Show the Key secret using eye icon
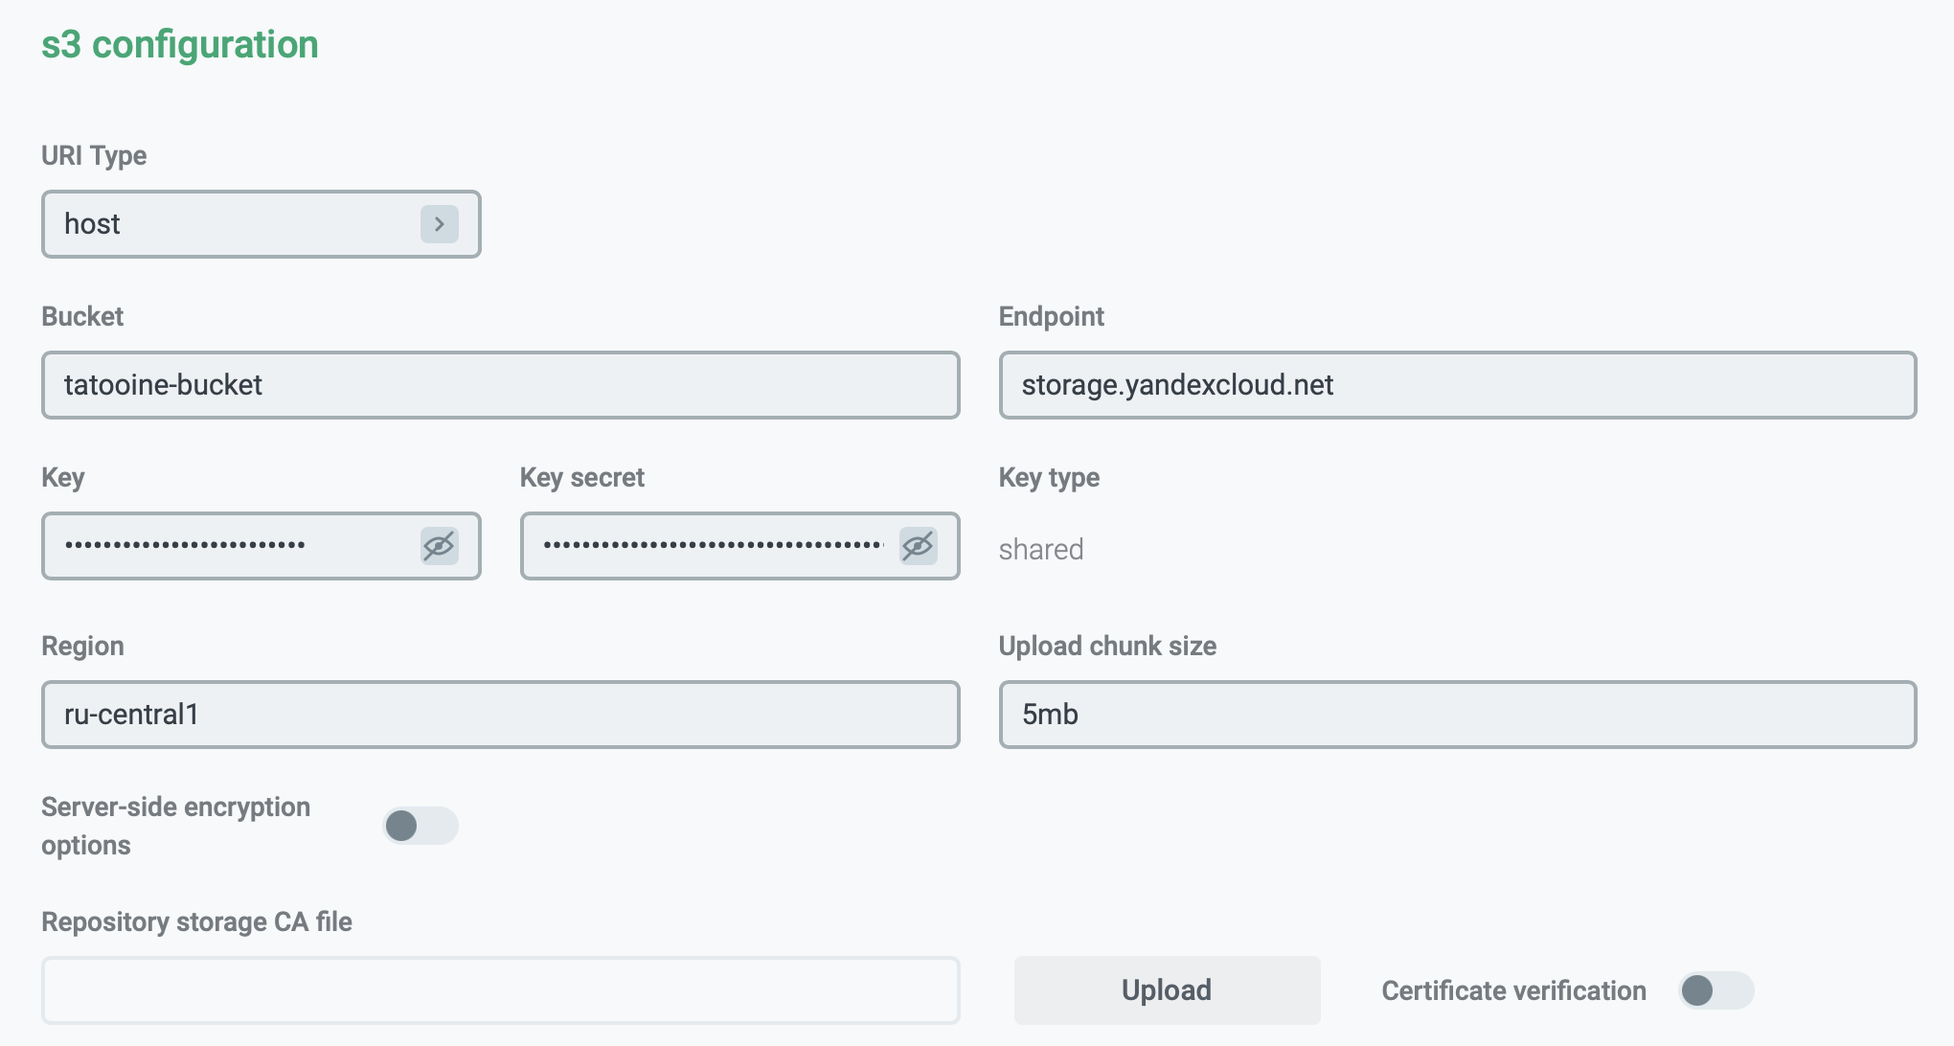The image size is (1954, 1046). click(x=918, y=546)
